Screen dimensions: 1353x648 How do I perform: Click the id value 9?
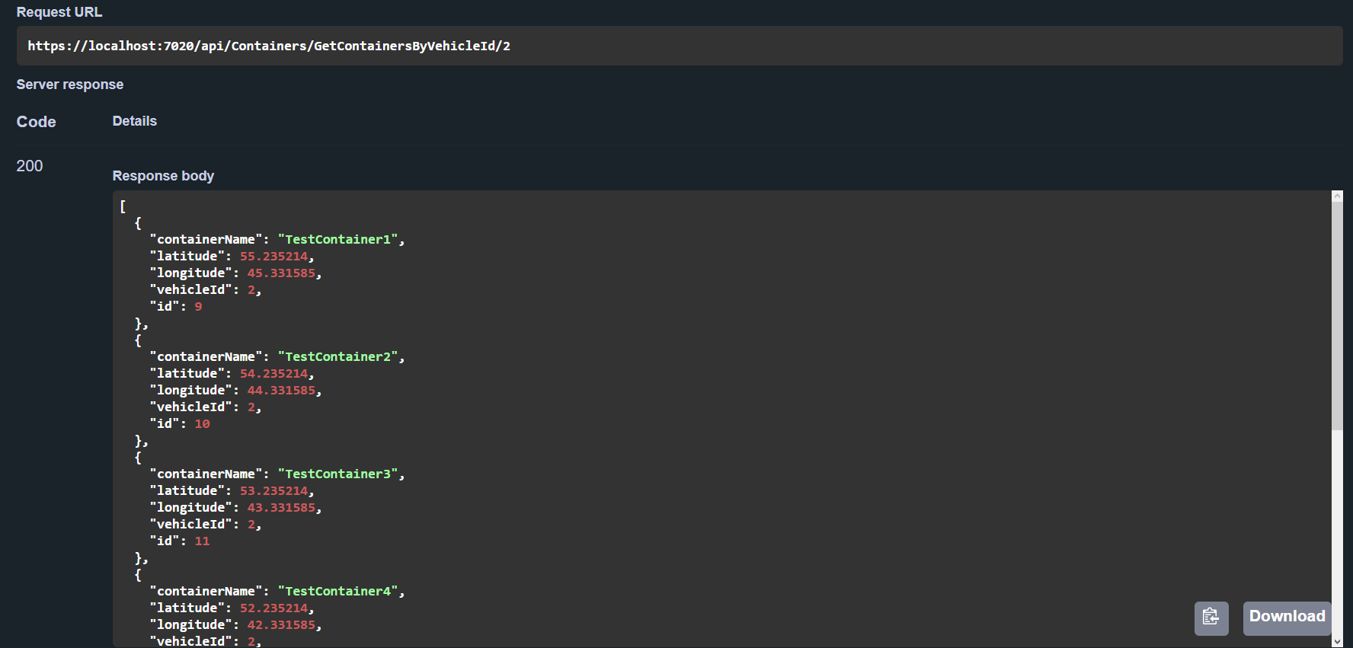click(x=198, y=306)
